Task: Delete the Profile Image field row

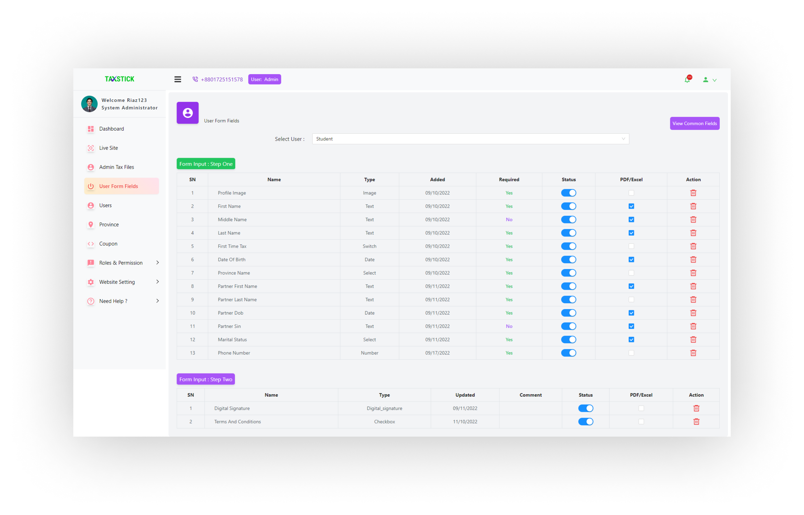Action: [693, 193]
